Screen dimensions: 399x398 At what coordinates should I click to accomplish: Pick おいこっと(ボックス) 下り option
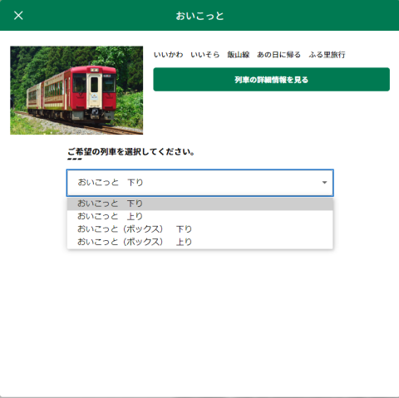coord(199,229)
